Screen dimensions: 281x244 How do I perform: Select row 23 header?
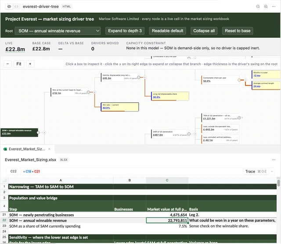[x=4, y=226]
